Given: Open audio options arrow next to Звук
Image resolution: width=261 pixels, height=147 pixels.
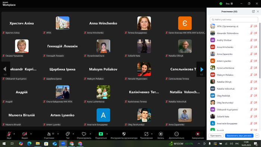Looking at the screenshot, I should pos(14,134).
